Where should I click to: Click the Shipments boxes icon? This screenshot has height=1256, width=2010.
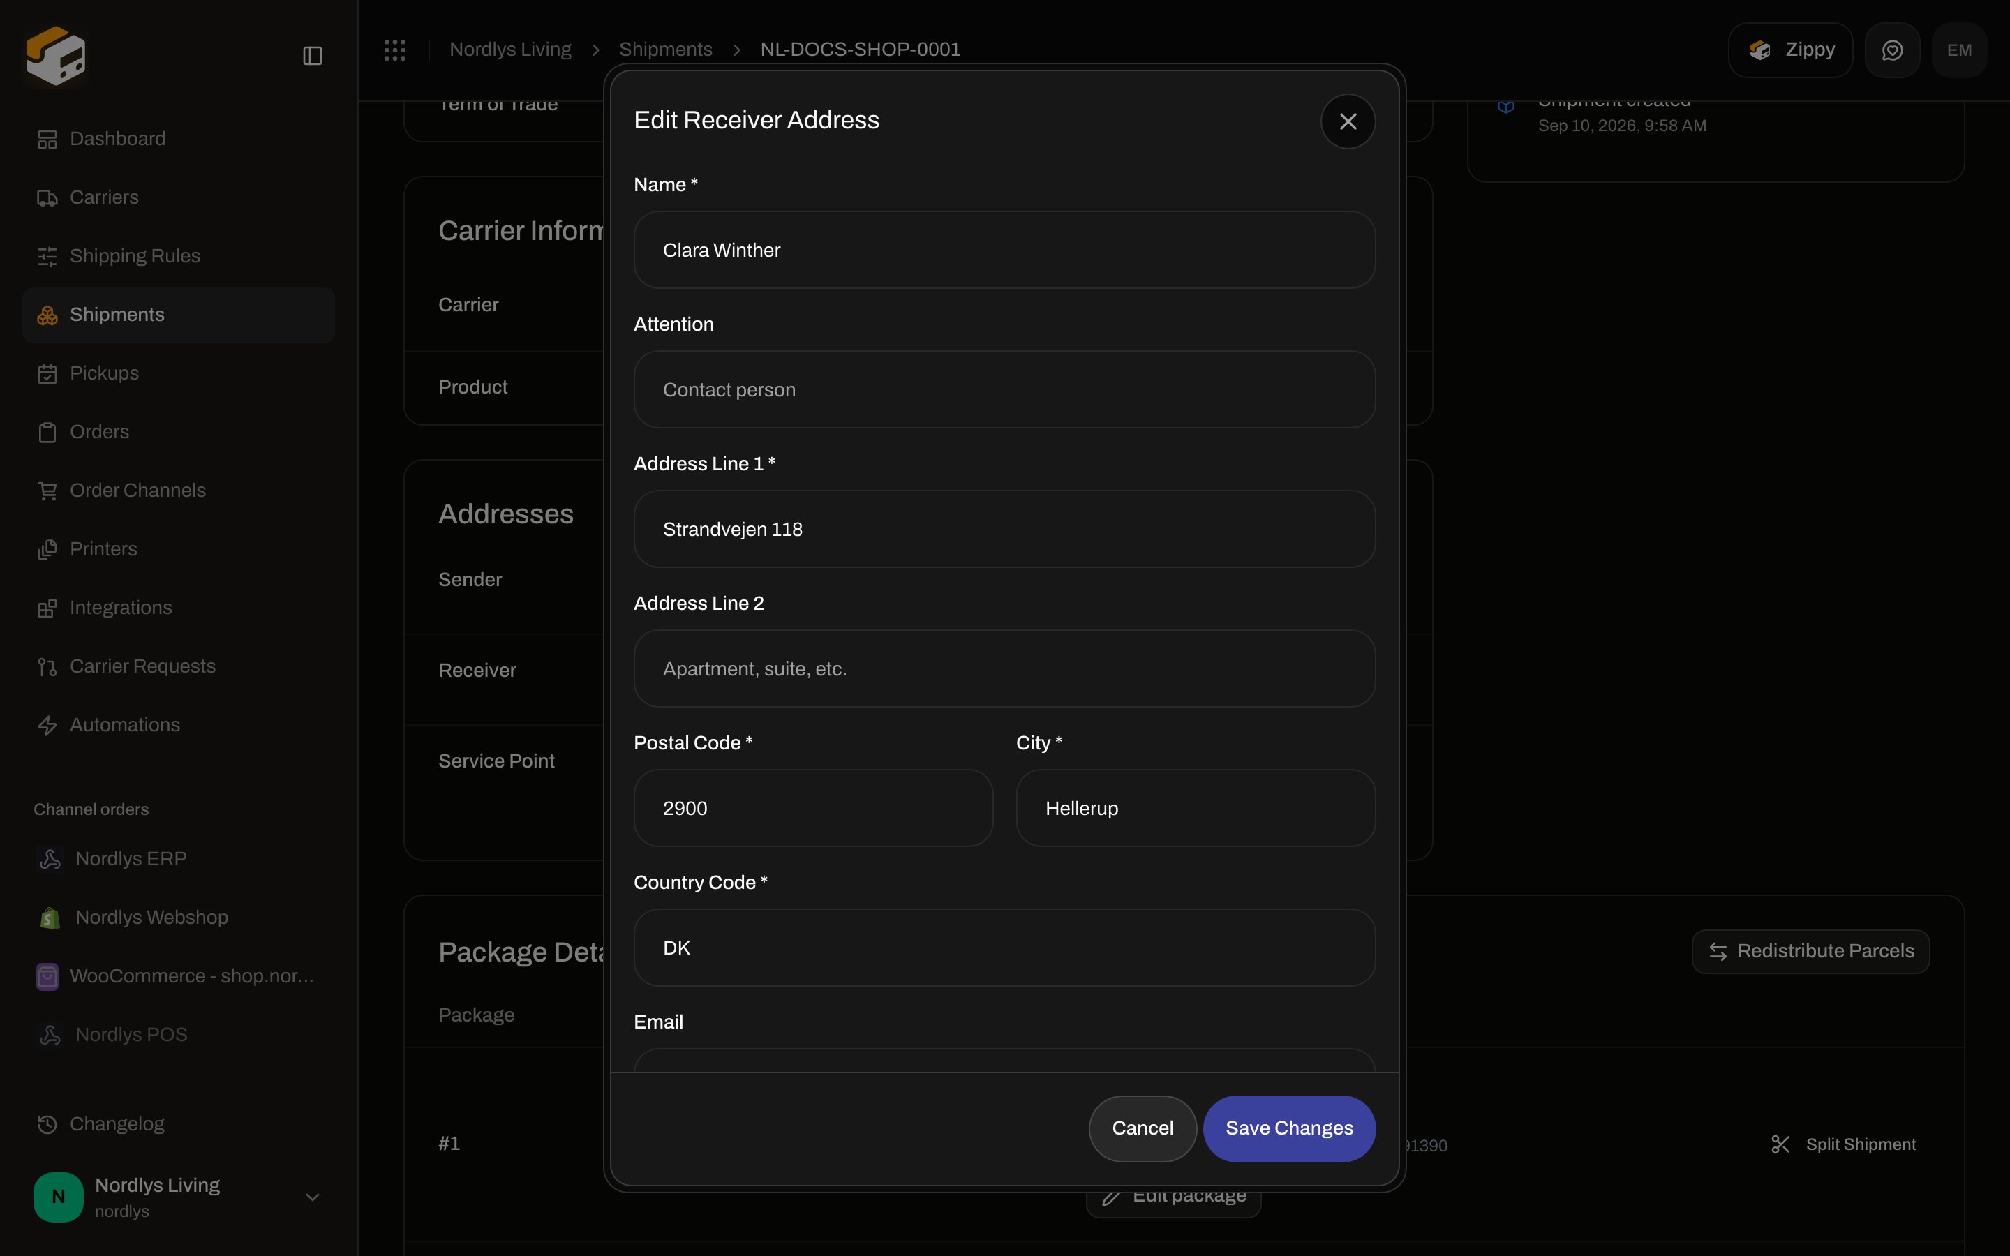point(47,315)
